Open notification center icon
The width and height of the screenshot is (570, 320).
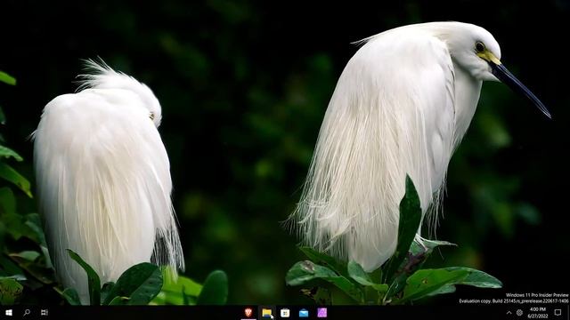click(x=558, y=312)
